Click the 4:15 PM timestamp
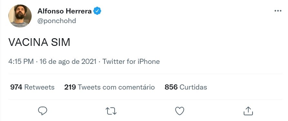 click(21, 62)
